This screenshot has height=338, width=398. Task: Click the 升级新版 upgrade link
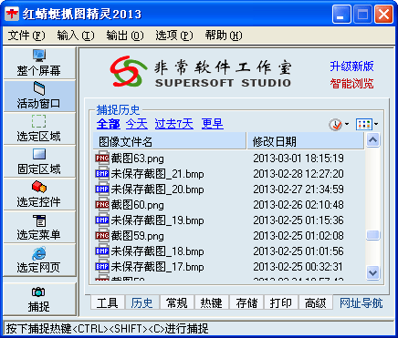pyautogui.click(x=351, y=67)
